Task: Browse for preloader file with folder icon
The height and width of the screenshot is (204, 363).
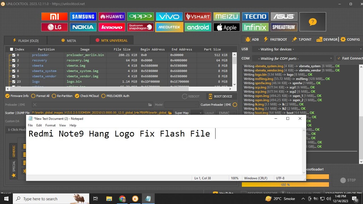Action: coord(150,105)
